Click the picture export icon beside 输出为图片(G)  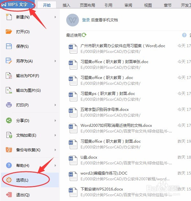click(9, 90)
